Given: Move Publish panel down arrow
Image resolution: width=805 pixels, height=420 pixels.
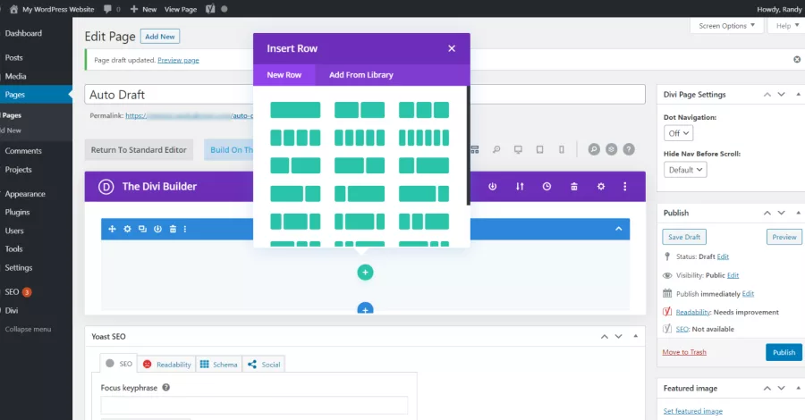Looking at the screenshot, I should 781,213.
